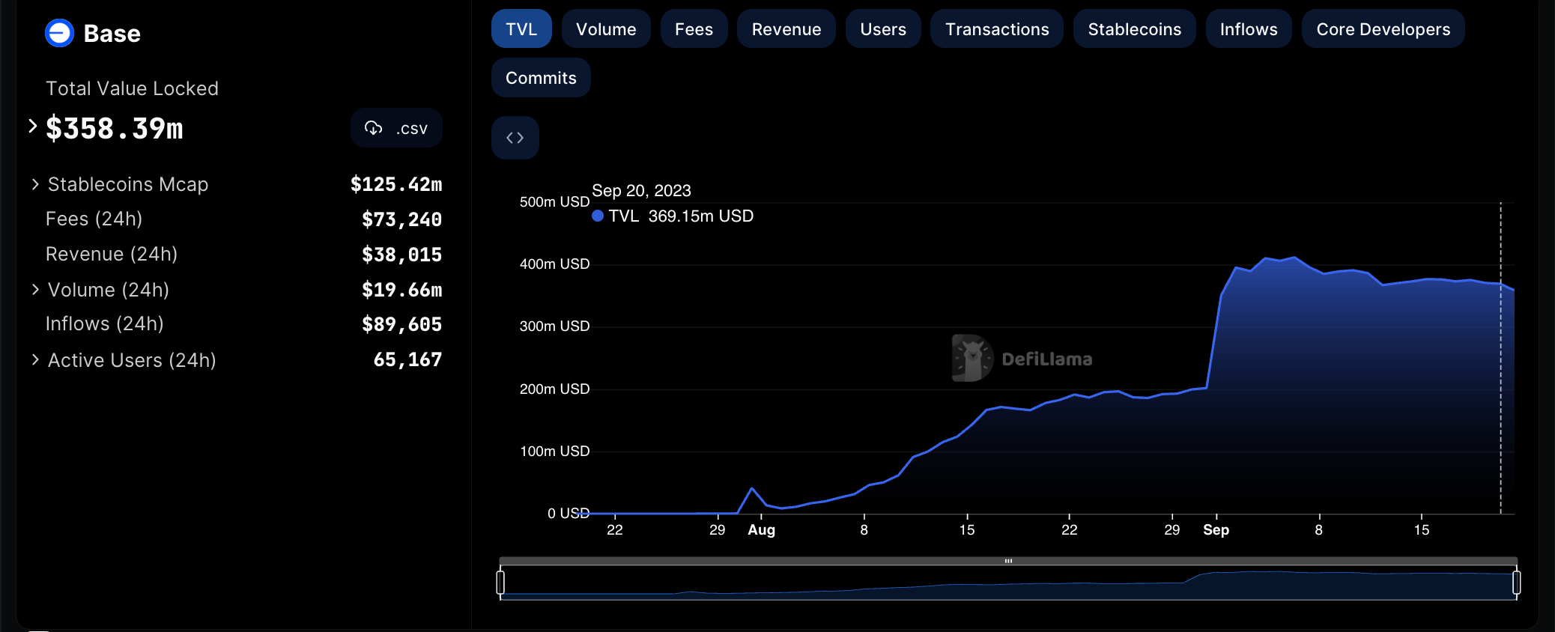Click the Base title text
Screen dimensions: 1555x632
coord(112,34)
